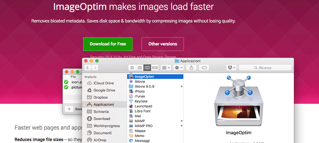The height and width of the screenshot is (143, 319).
Task: Click the Share toolbar icon
Action: [x=191, y=68]
